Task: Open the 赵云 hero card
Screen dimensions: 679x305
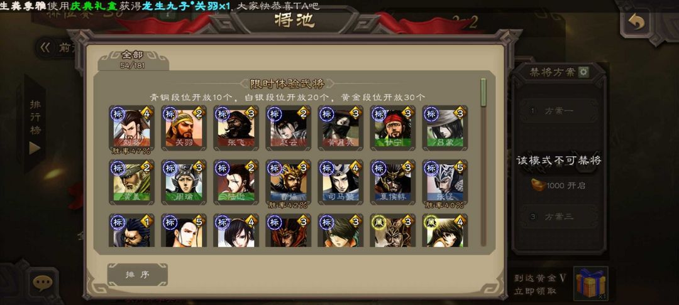Action: (288, 128)
